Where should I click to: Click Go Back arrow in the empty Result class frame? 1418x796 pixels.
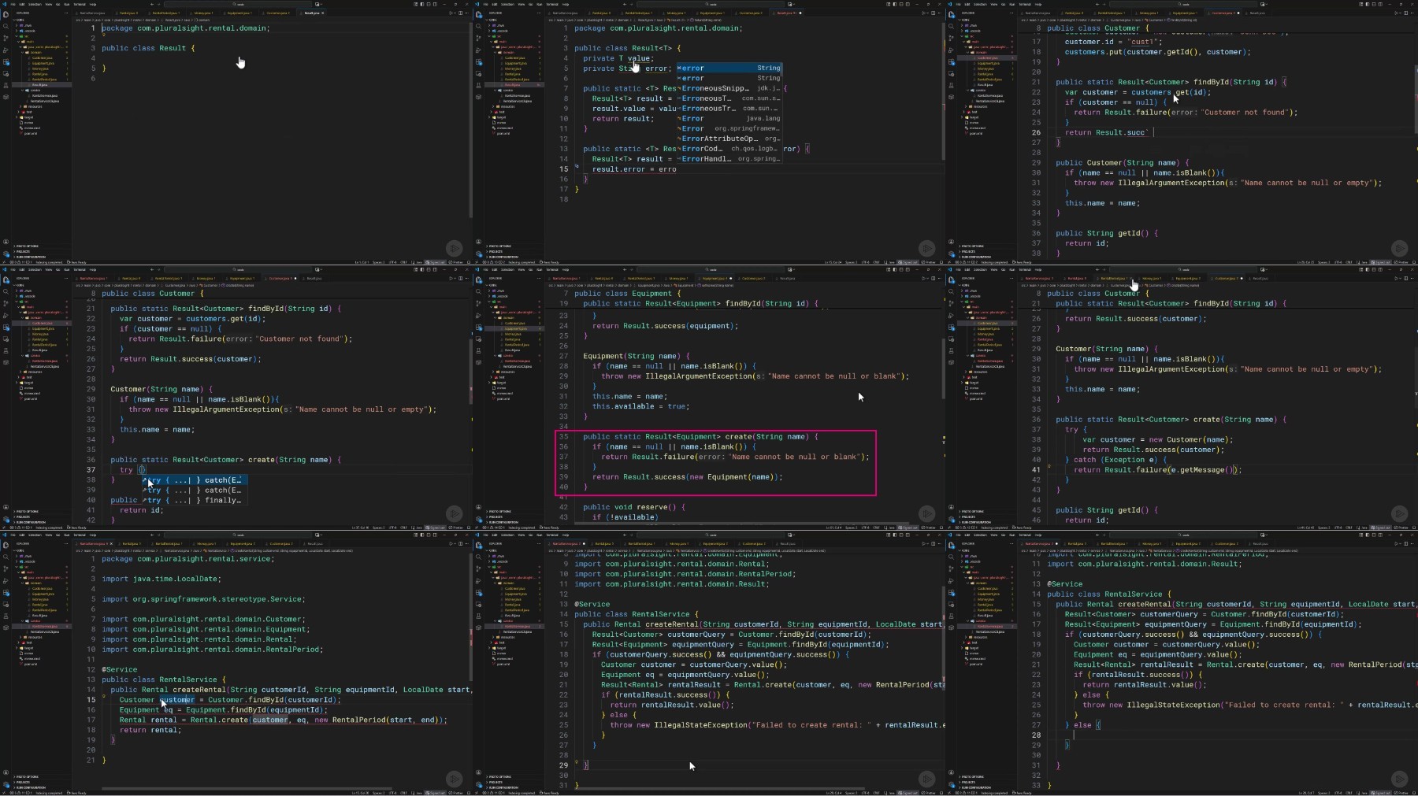point(152,4)
